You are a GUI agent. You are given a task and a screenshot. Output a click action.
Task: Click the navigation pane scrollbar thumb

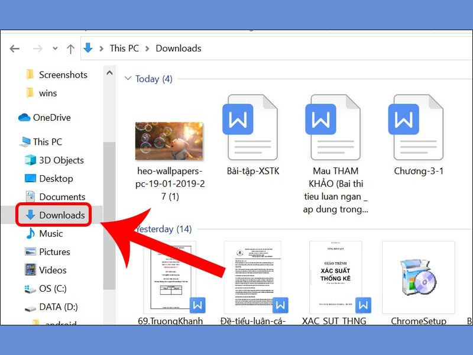(109, 215)
